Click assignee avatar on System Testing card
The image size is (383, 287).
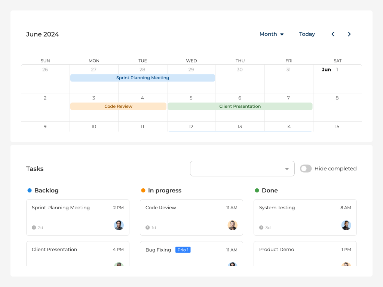346,225
